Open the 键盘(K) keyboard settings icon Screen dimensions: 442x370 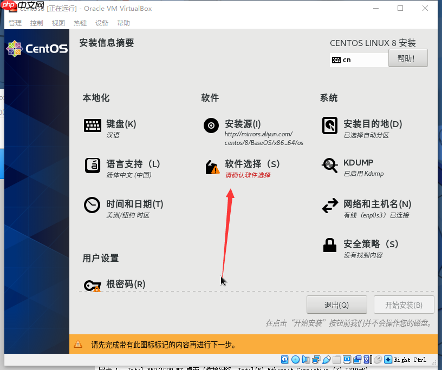[93, 125]
